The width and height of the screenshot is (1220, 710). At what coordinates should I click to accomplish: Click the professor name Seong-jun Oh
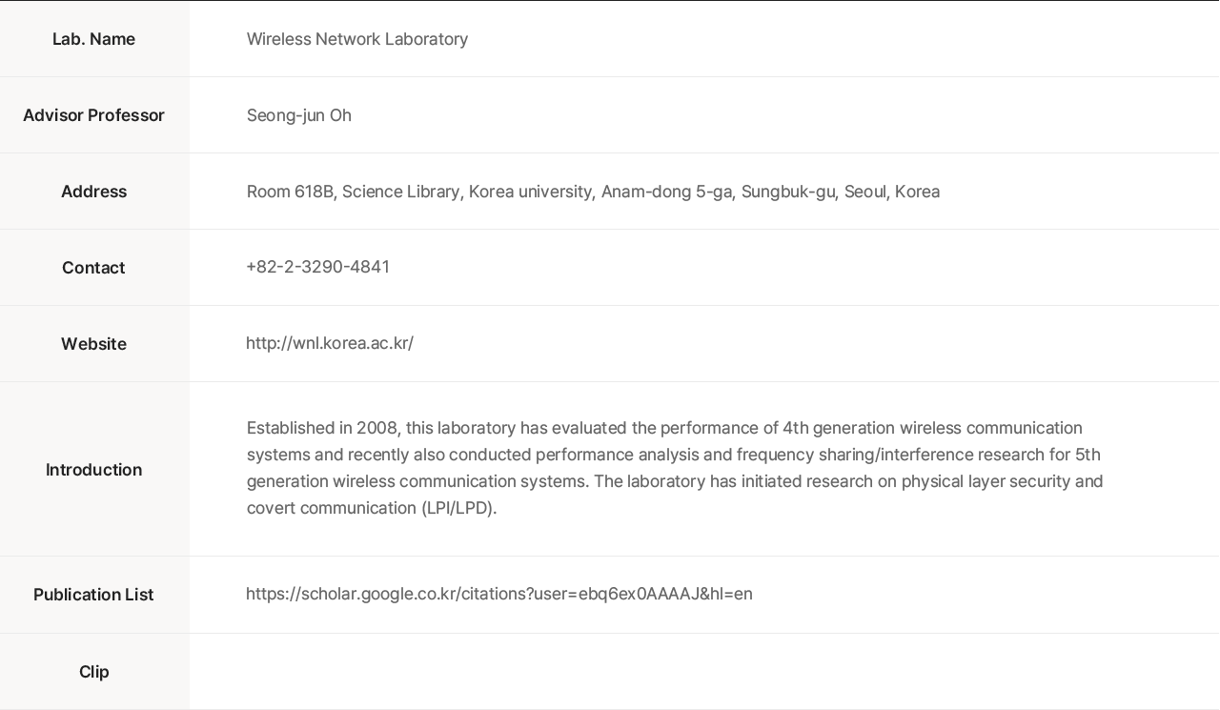tap(298, 115)
